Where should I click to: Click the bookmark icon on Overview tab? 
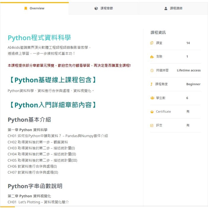coord(26,8)
